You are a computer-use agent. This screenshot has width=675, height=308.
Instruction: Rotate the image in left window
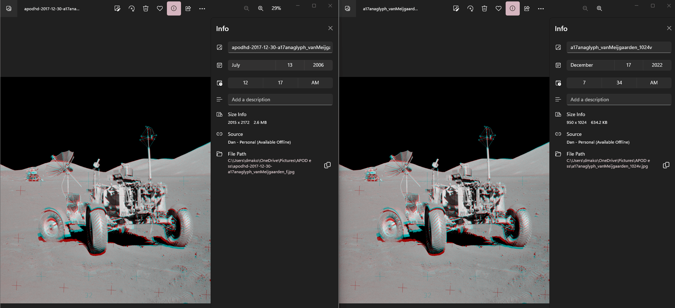[x=132, y=8]
